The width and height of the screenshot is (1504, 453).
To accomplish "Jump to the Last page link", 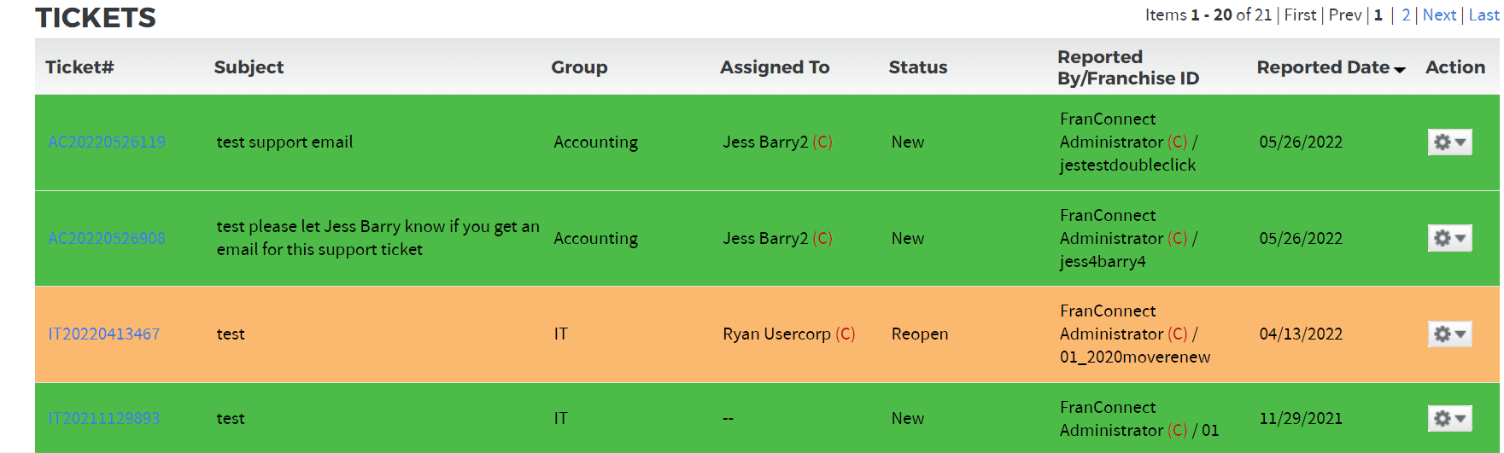I will tap(1484, 15).
